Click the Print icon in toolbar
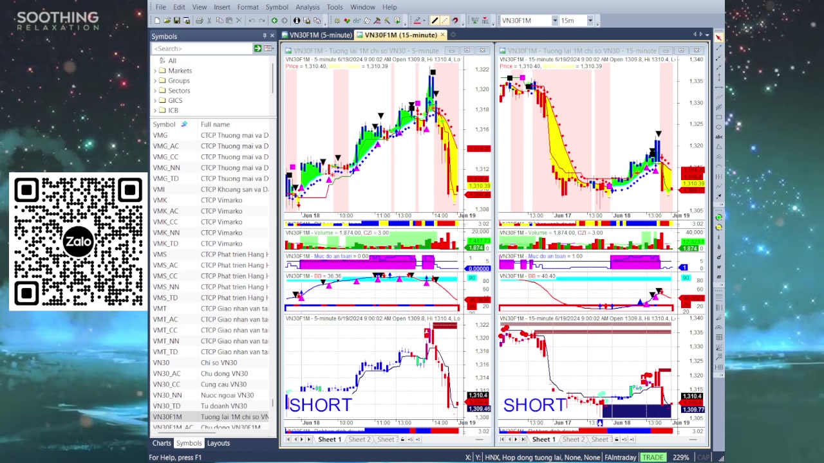824x463 pixels. 199,21
